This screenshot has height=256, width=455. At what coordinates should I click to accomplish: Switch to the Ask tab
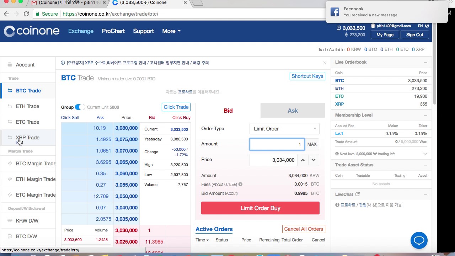pyautogui.click(x=293, y=111)
